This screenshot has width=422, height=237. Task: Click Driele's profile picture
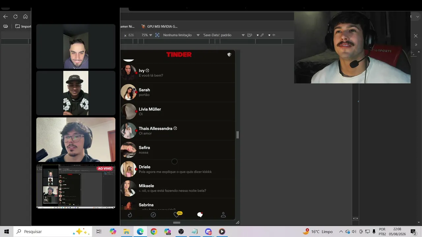[129, 169]
